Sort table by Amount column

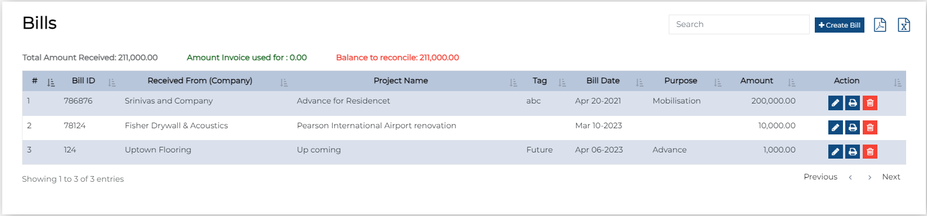[x=757, y=81]
